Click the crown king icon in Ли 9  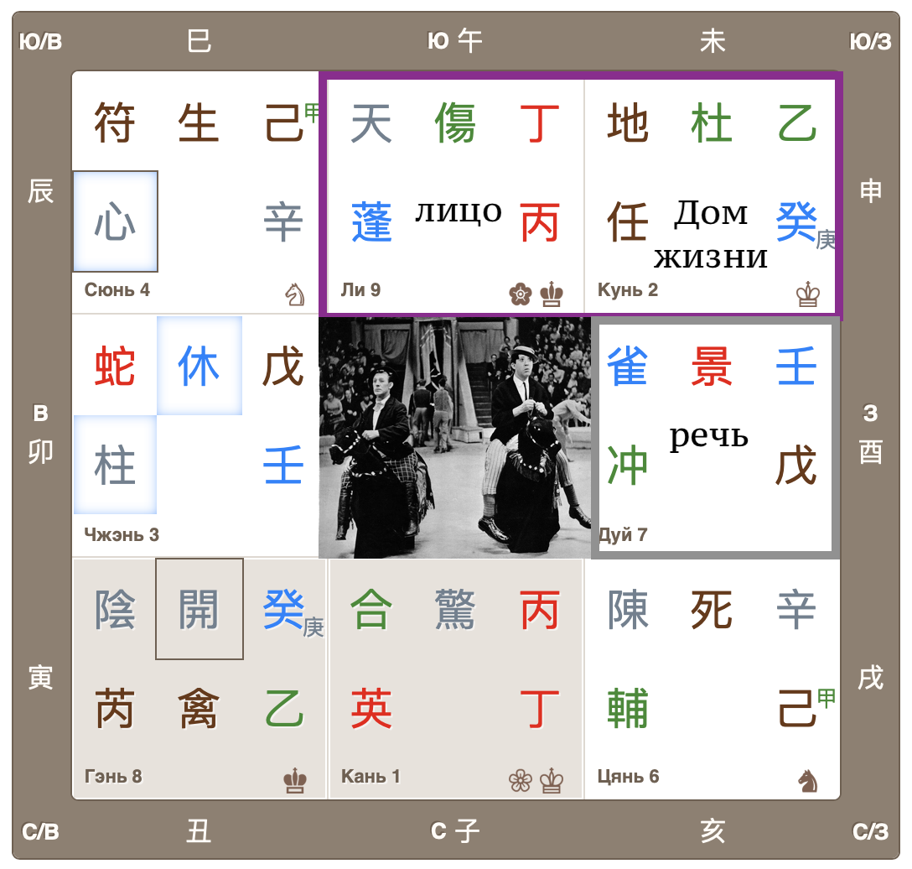(552, 294)
